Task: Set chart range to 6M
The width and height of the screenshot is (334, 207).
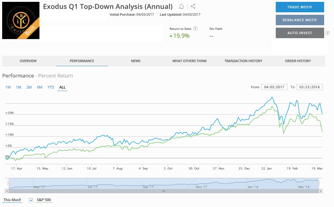Action: coord(40,87)
